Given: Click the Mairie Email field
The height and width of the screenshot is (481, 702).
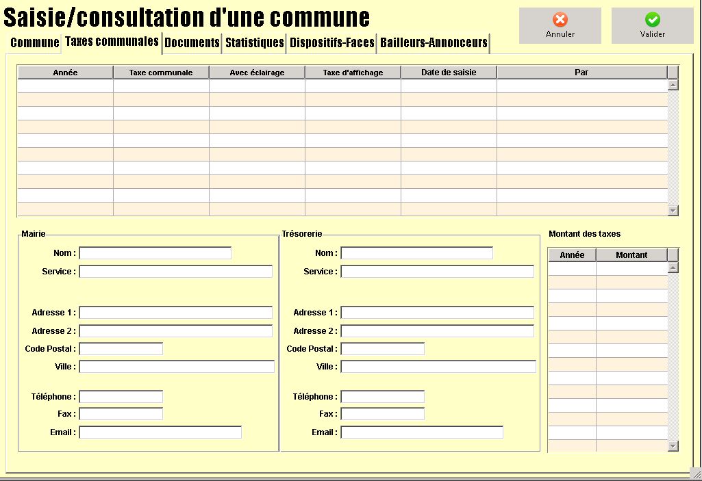Looking at the screenshot, I should (x=160, y=432).
